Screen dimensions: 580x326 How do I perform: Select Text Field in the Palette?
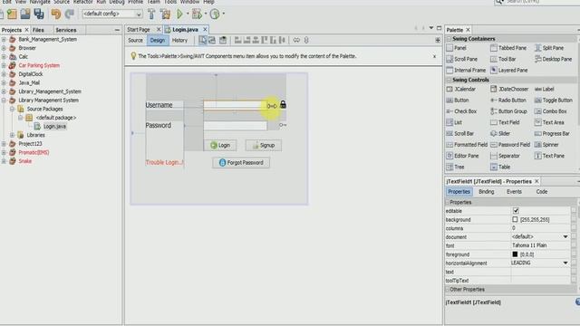coord(505,122)
